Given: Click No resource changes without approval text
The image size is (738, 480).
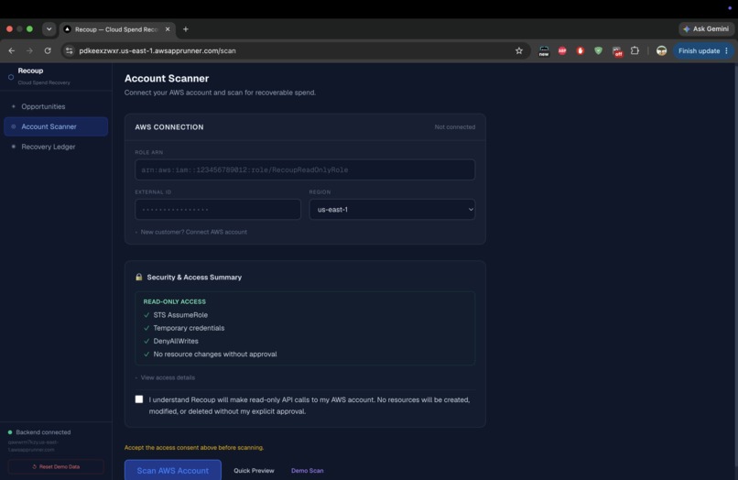Looking at the screenshot, I should coord(215,355).
